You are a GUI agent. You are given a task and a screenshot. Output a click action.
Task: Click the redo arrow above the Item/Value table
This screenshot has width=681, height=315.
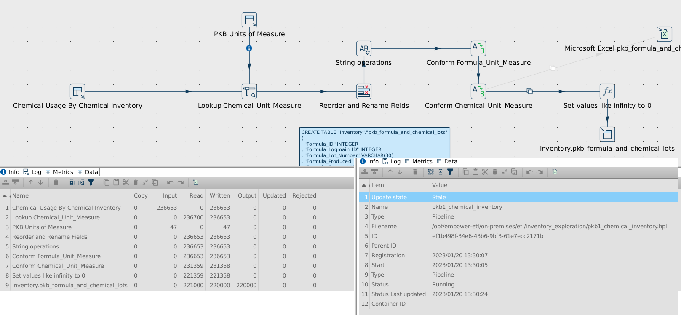pyautogui.click(x=540, y=172)
